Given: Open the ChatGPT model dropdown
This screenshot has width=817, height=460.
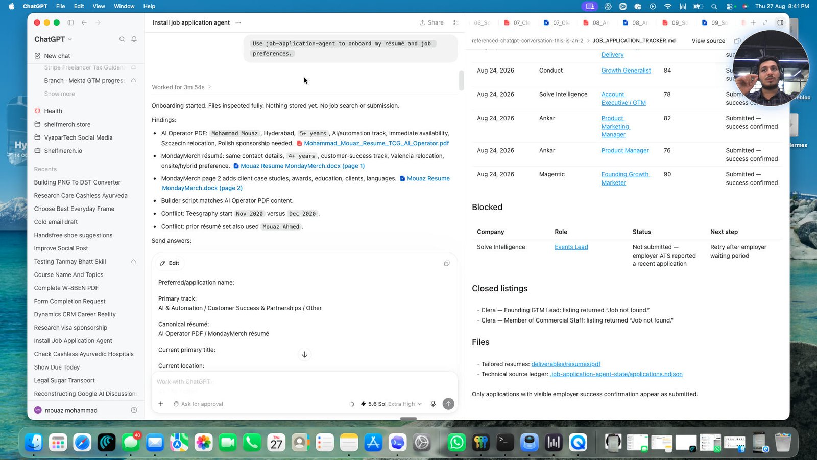Looking at the screenshot, I should (53, 39).
